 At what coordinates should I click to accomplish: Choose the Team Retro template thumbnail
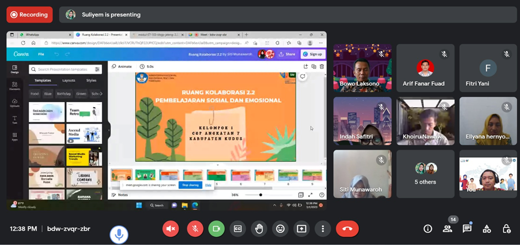84,112
